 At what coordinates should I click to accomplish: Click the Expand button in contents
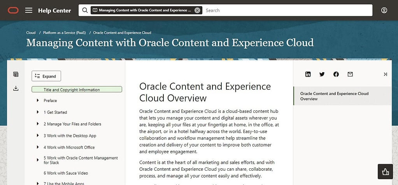[x=46, y=76]
